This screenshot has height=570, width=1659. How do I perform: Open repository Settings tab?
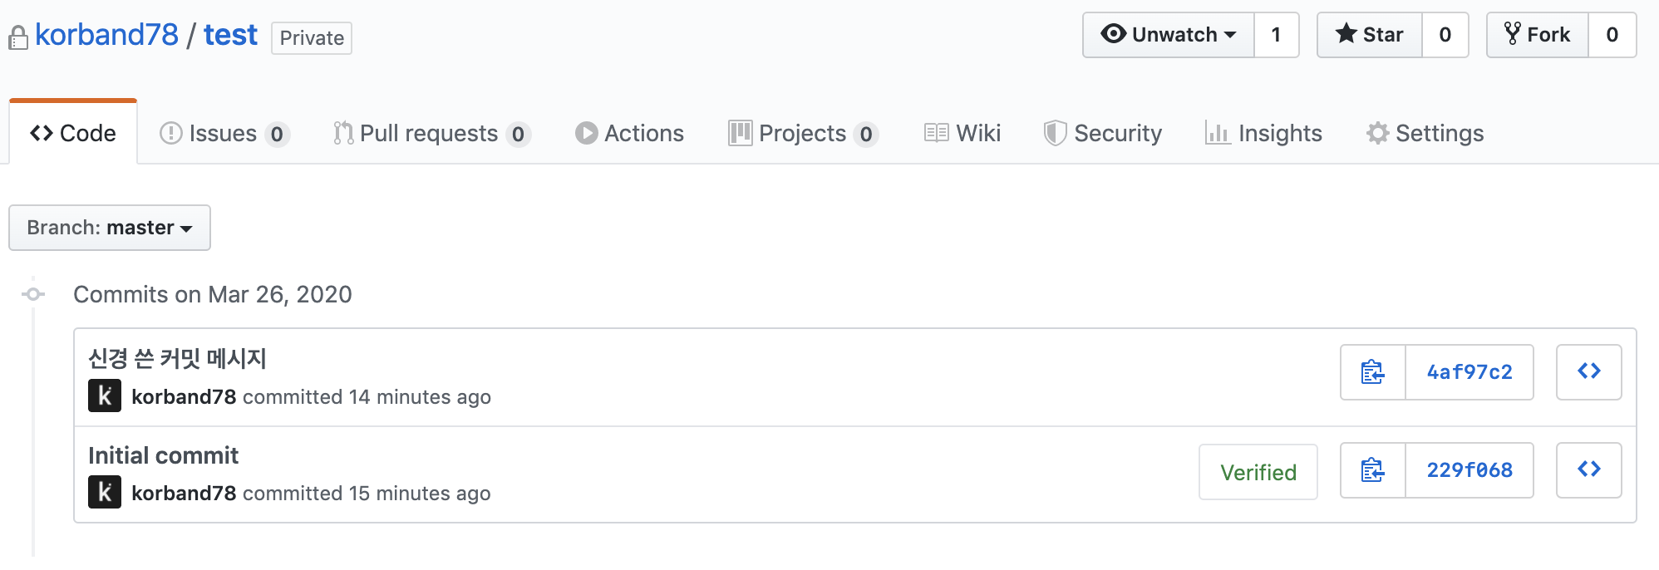tap(1425, 133)
